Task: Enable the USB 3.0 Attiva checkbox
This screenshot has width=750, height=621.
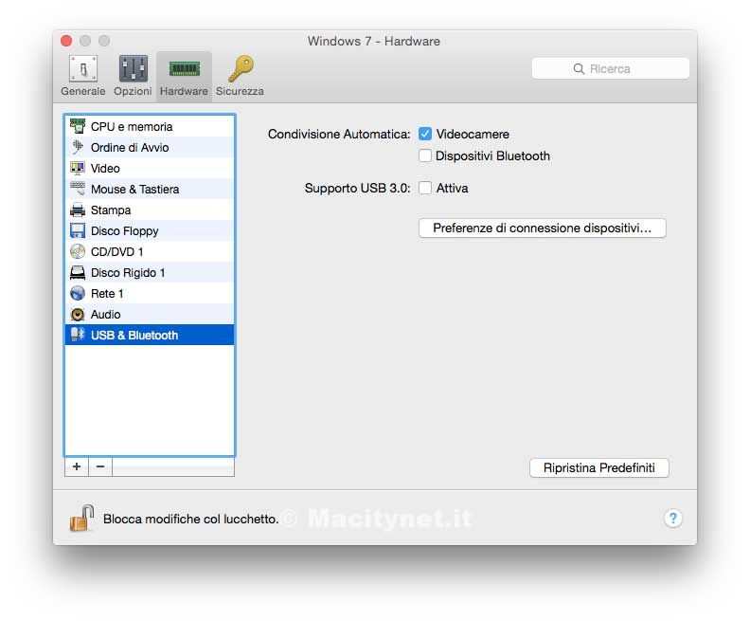Action: [x=425, y=188]
